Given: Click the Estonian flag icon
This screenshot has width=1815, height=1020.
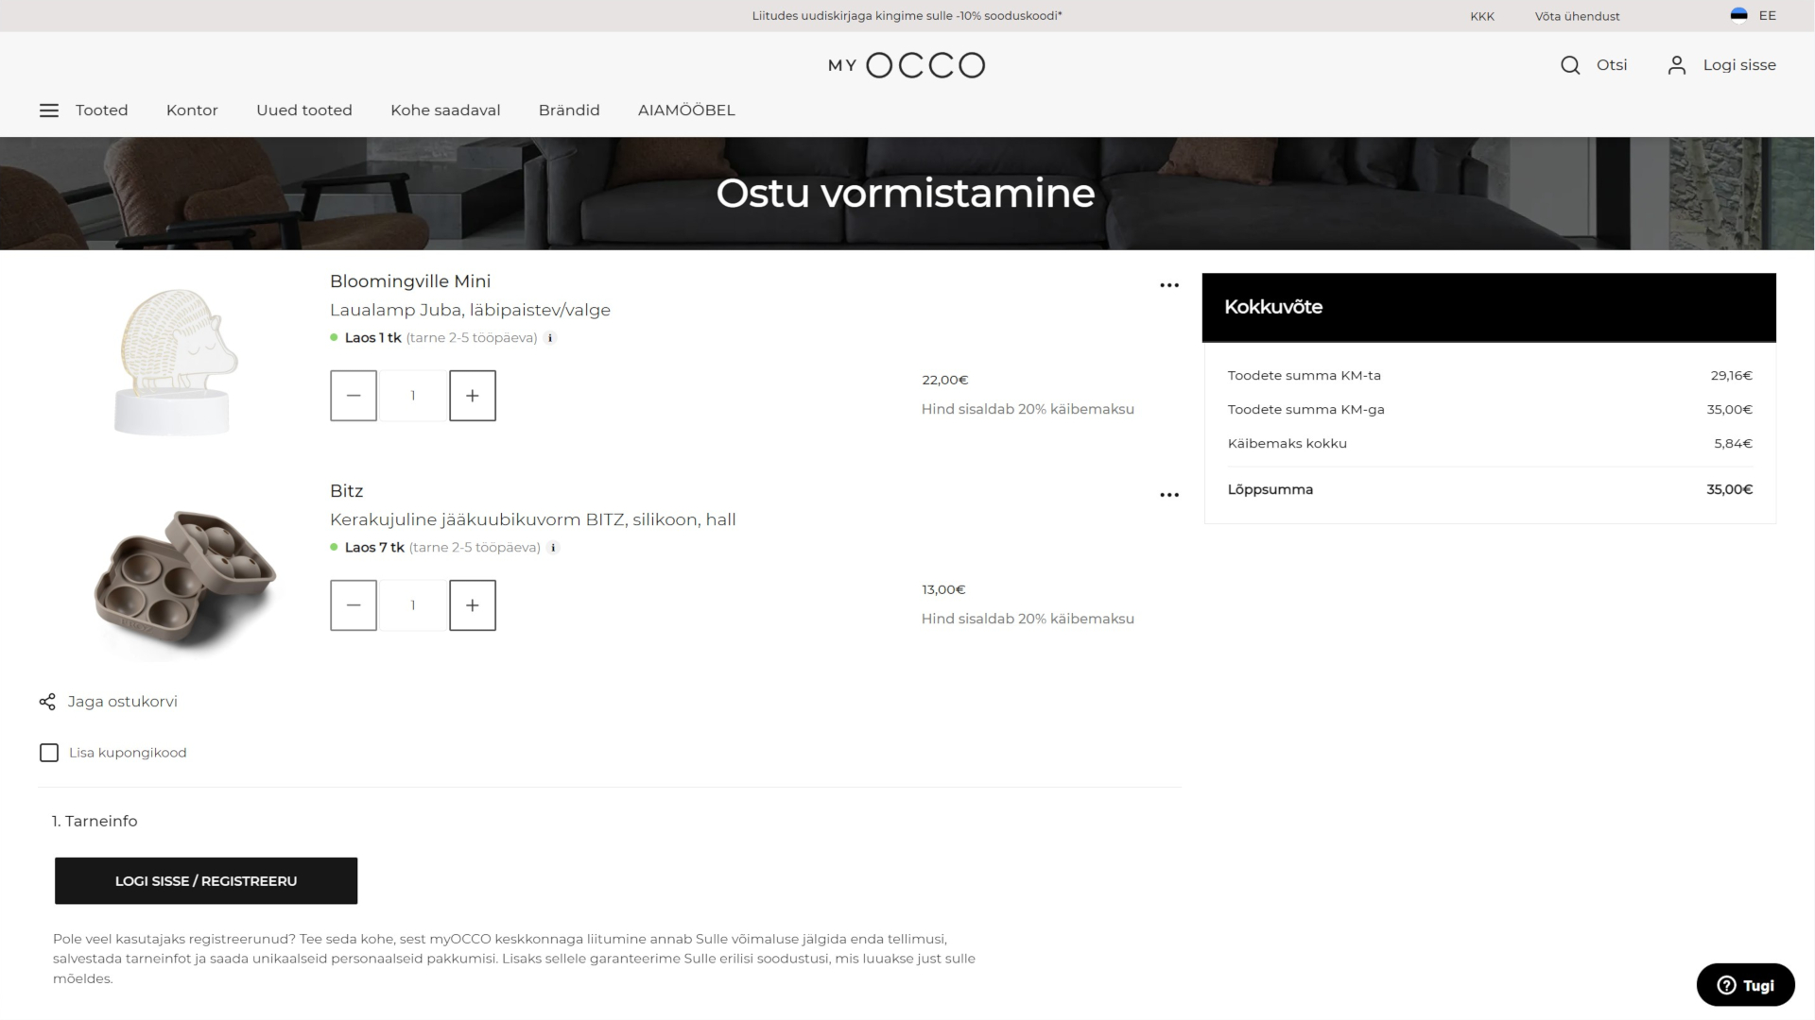Looking at the screenshot, I should click(x=1738, y=15).
